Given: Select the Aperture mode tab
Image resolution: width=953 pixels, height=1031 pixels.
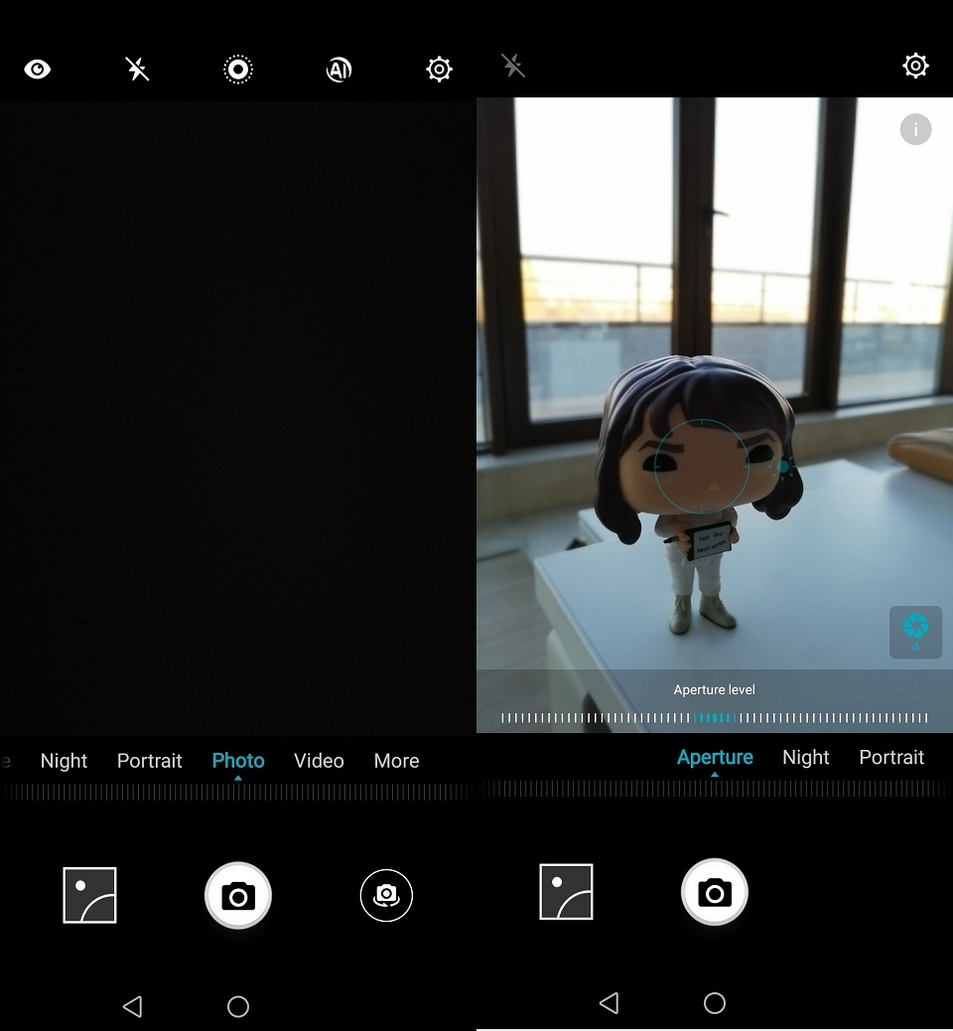Looking at the screenshot, I should 715,758.
